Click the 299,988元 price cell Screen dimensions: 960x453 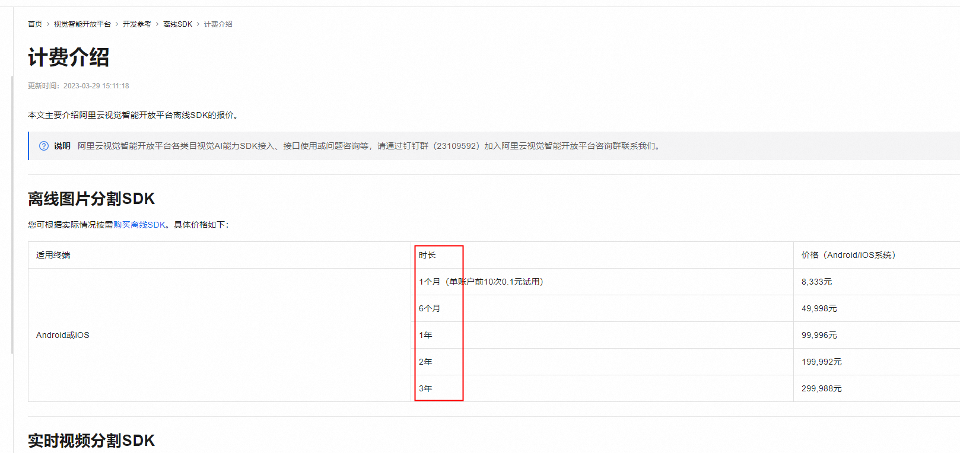877,388
